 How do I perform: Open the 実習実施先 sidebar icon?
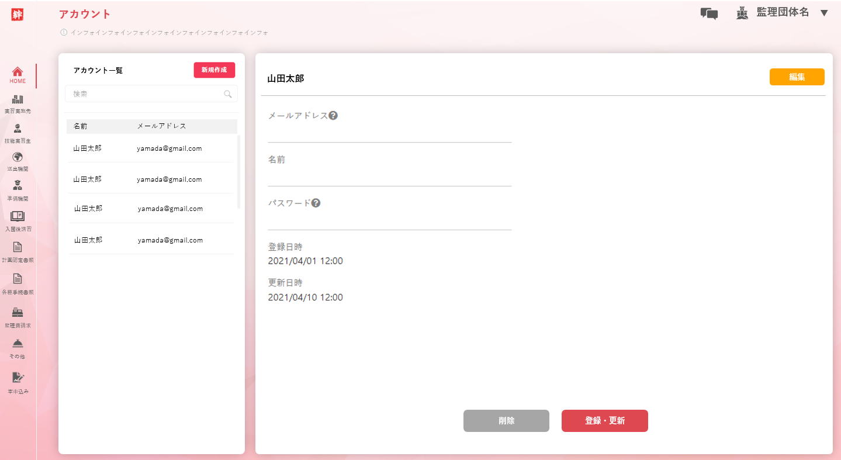[18, 100]
